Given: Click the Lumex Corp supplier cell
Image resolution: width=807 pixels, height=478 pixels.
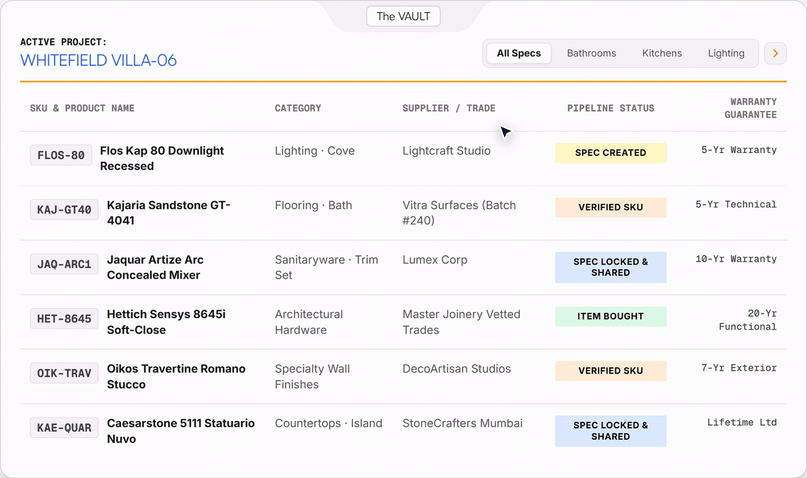Looking at the screenshot, I should pyautogui.click(x=434, y=259).
